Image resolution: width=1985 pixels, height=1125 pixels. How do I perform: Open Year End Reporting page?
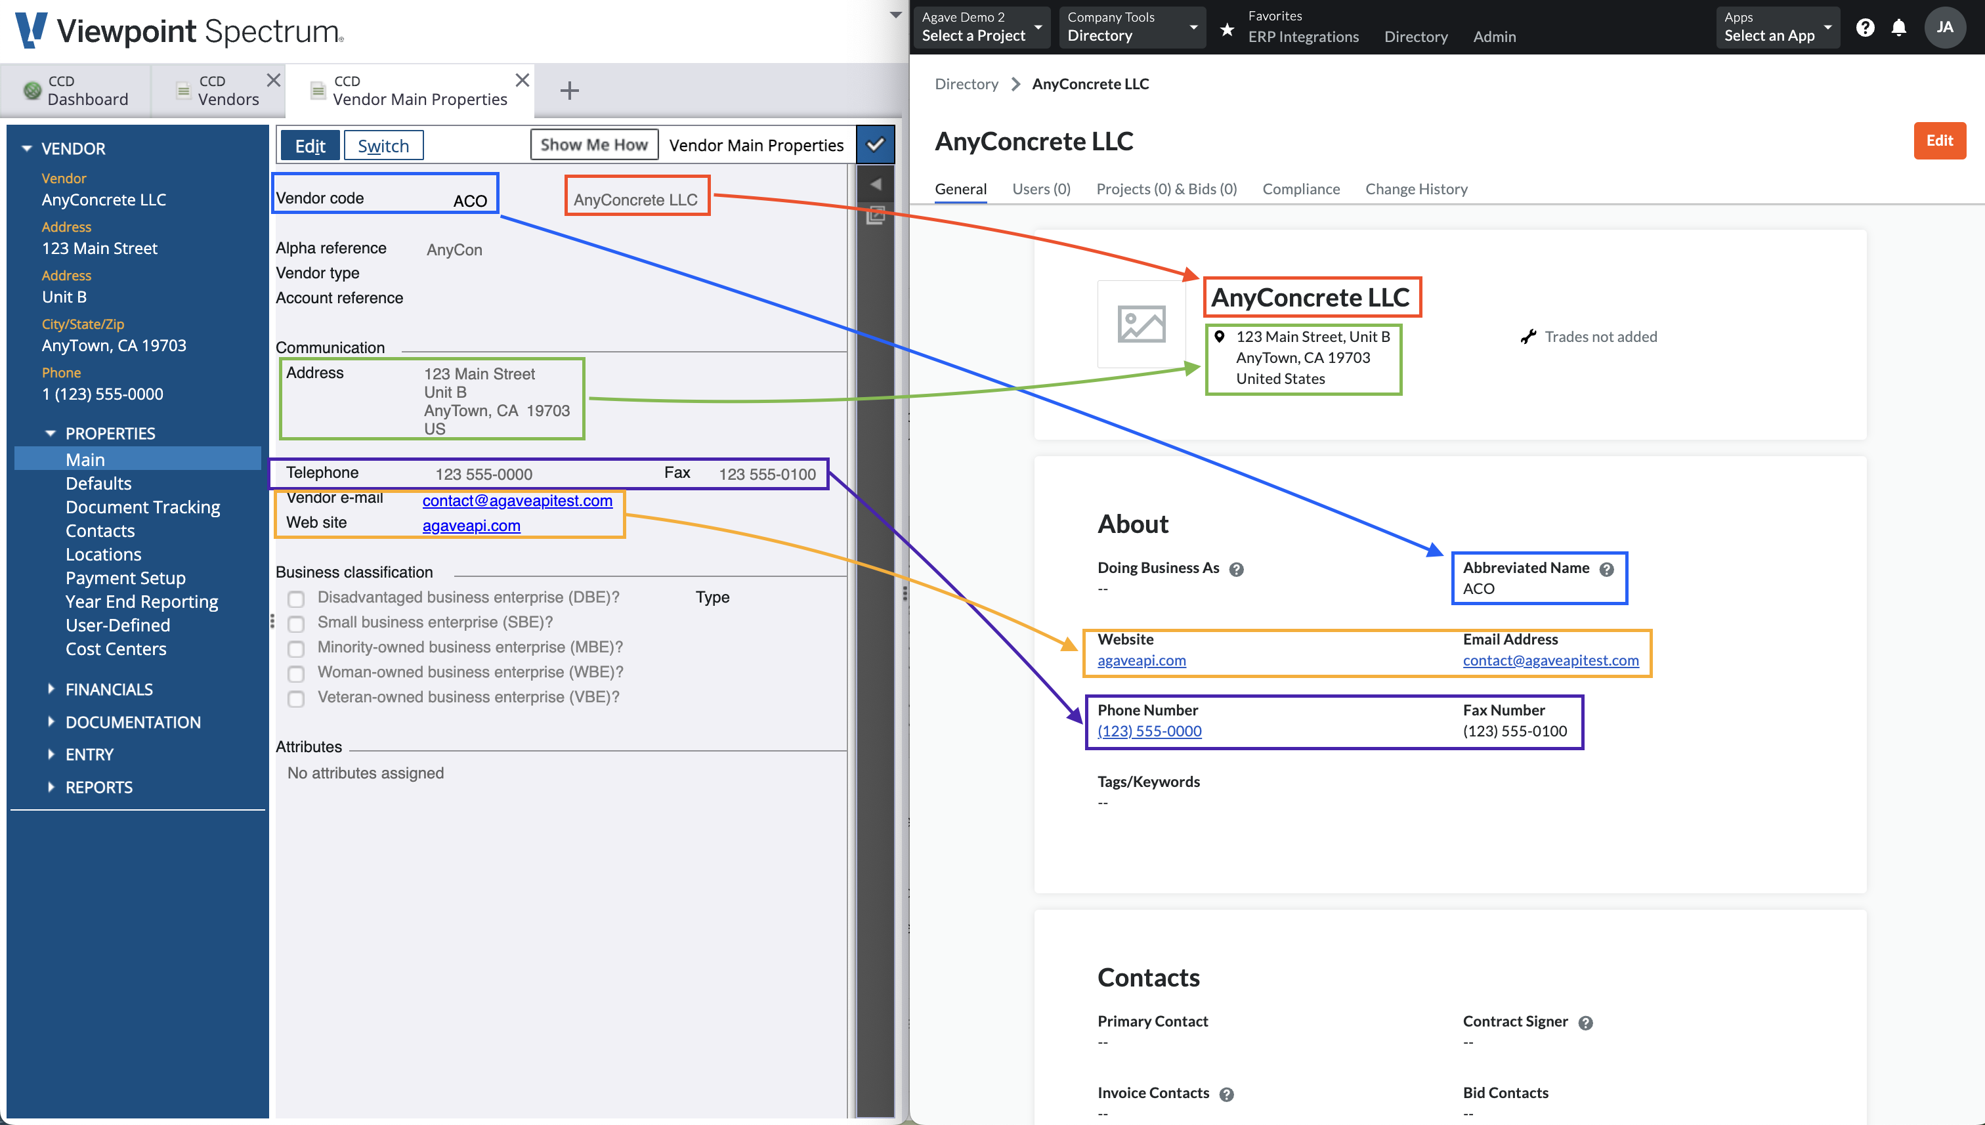141,601
